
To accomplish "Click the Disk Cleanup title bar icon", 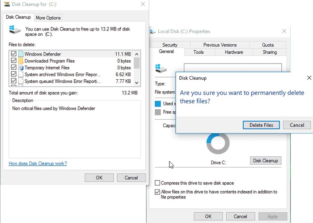I will tap(7, 4).
